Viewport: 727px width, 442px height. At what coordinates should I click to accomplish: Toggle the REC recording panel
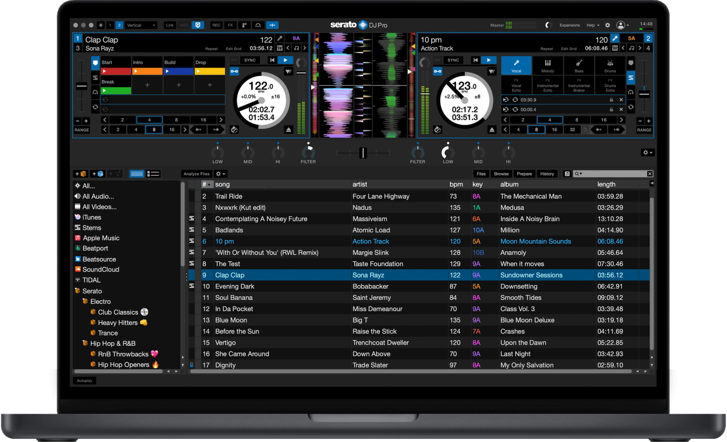[216, 25]
